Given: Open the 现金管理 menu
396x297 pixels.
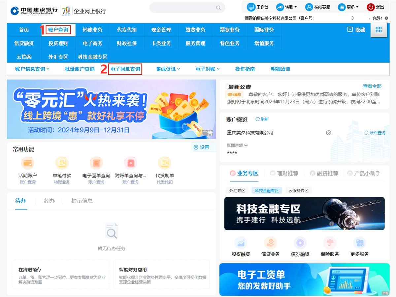Looking at the screenshot, I should [161, 30].
